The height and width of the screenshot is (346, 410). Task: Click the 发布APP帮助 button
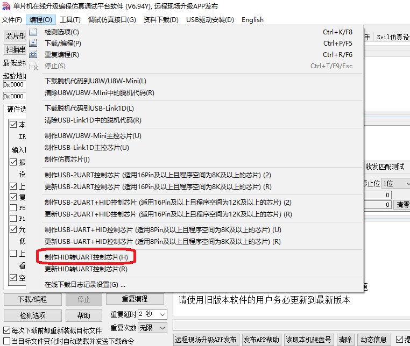point(261,340)
